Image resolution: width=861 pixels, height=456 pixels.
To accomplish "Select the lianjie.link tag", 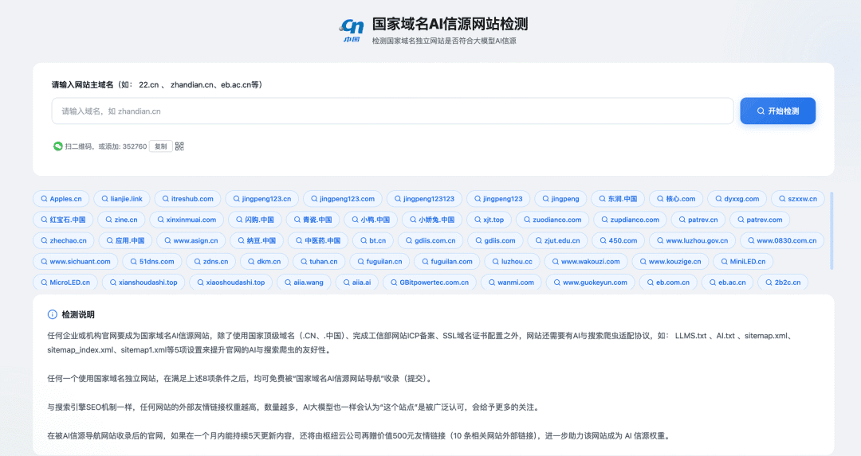I will (122, 199).
